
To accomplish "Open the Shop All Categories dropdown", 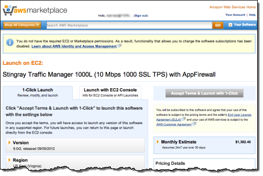I will pos(22,25).
